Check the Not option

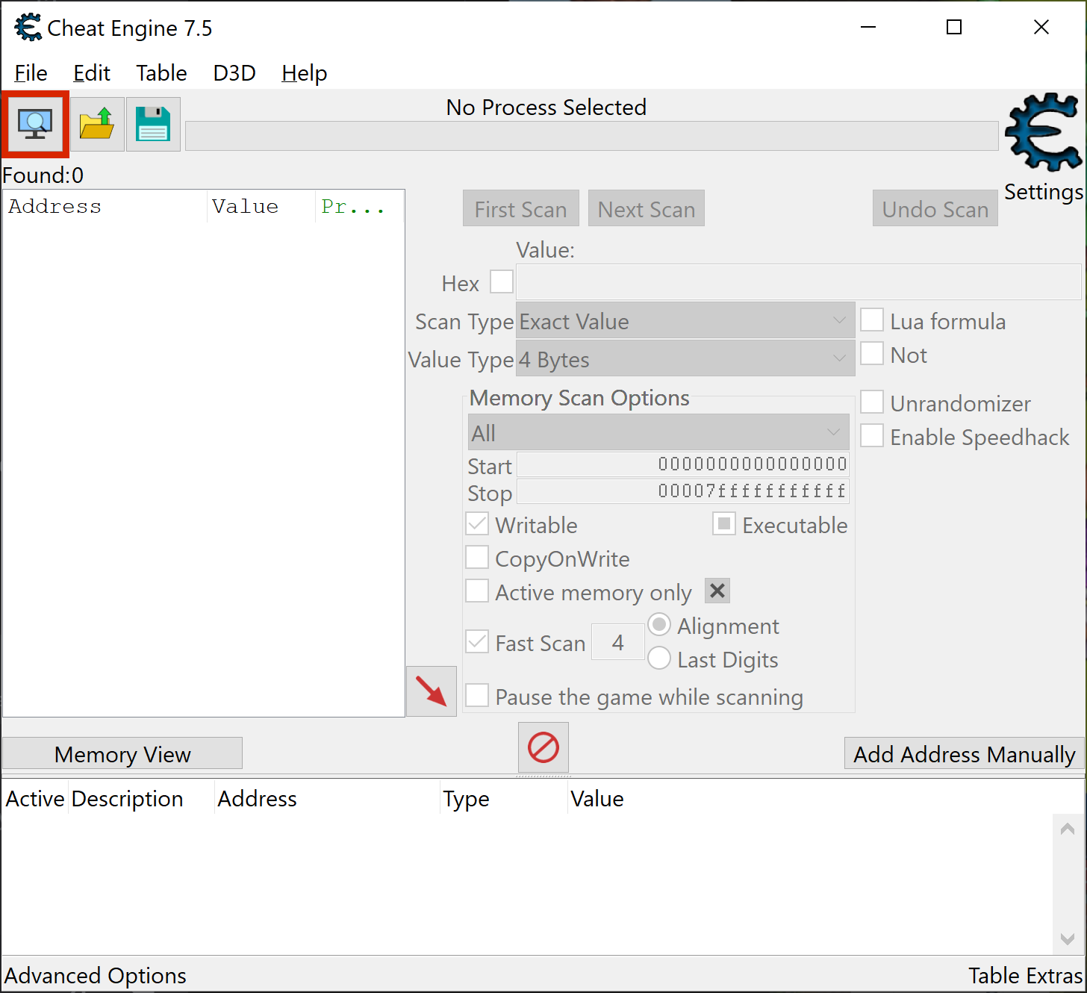(872, 354)
